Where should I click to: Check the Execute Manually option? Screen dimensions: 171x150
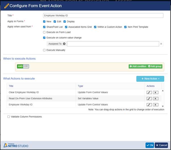(44, 50)
